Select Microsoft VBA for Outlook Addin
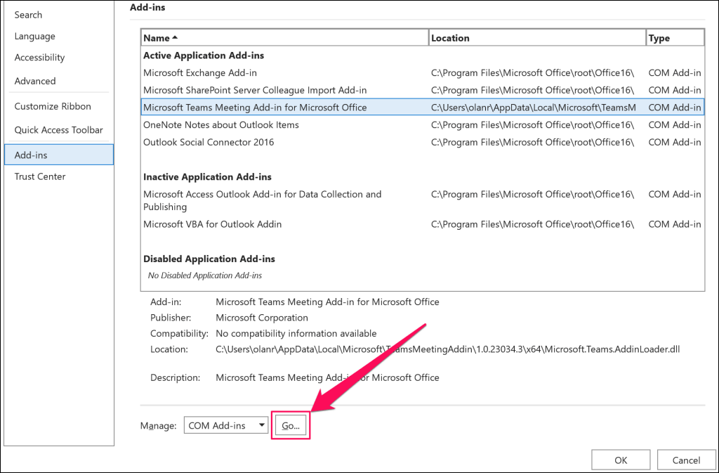The height and width of the screenshot is (473, 719). tap(212, 224)
